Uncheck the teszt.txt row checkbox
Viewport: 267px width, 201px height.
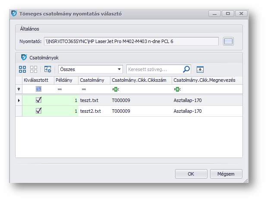[x=38, y=100]
